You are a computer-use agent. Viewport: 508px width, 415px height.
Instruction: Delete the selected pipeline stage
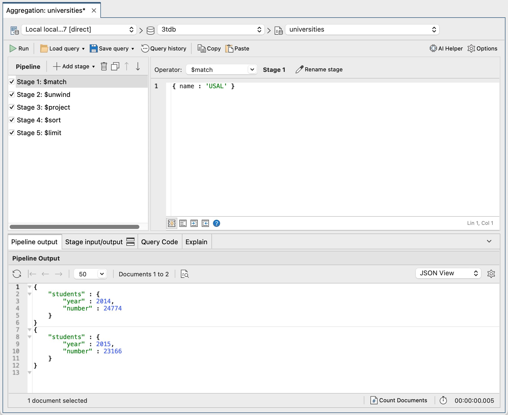click(x=104, y=66)
